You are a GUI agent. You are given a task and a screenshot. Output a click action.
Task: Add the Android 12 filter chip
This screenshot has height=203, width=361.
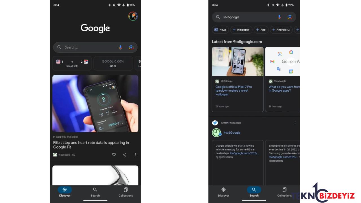pos(281,30)
